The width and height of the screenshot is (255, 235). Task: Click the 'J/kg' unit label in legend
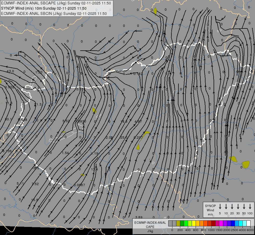[150, 231]
